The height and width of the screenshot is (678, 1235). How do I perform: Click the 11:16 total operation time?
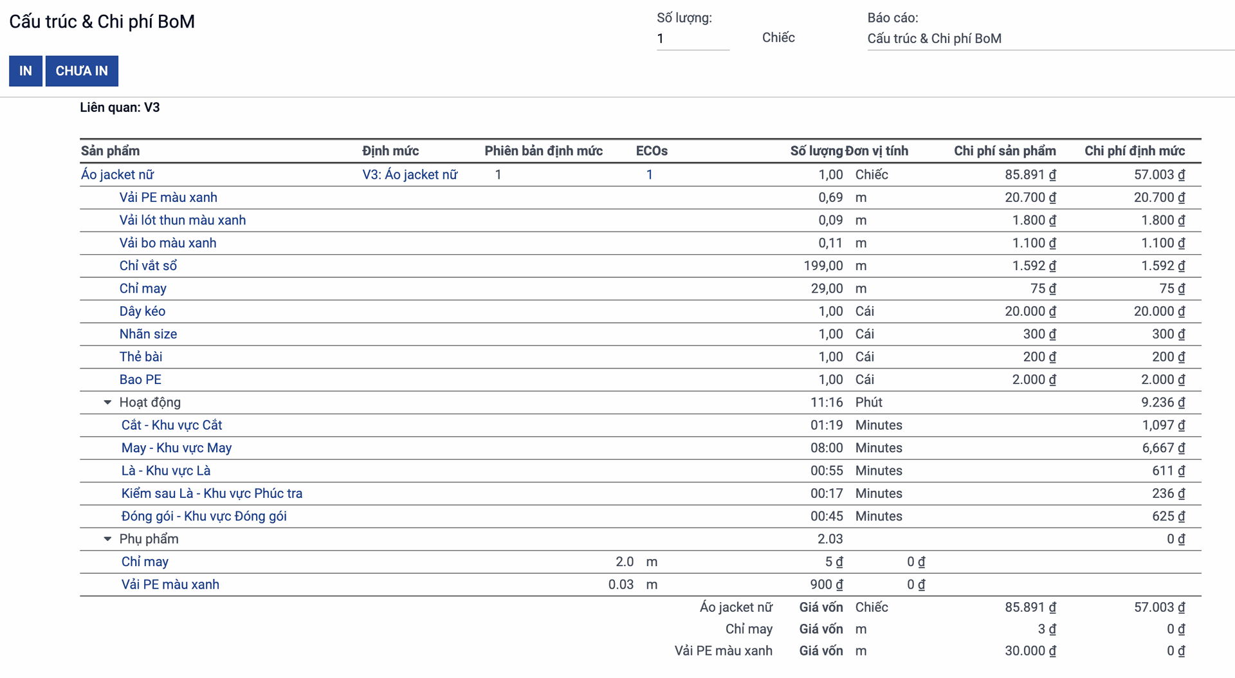click(827, 403)
